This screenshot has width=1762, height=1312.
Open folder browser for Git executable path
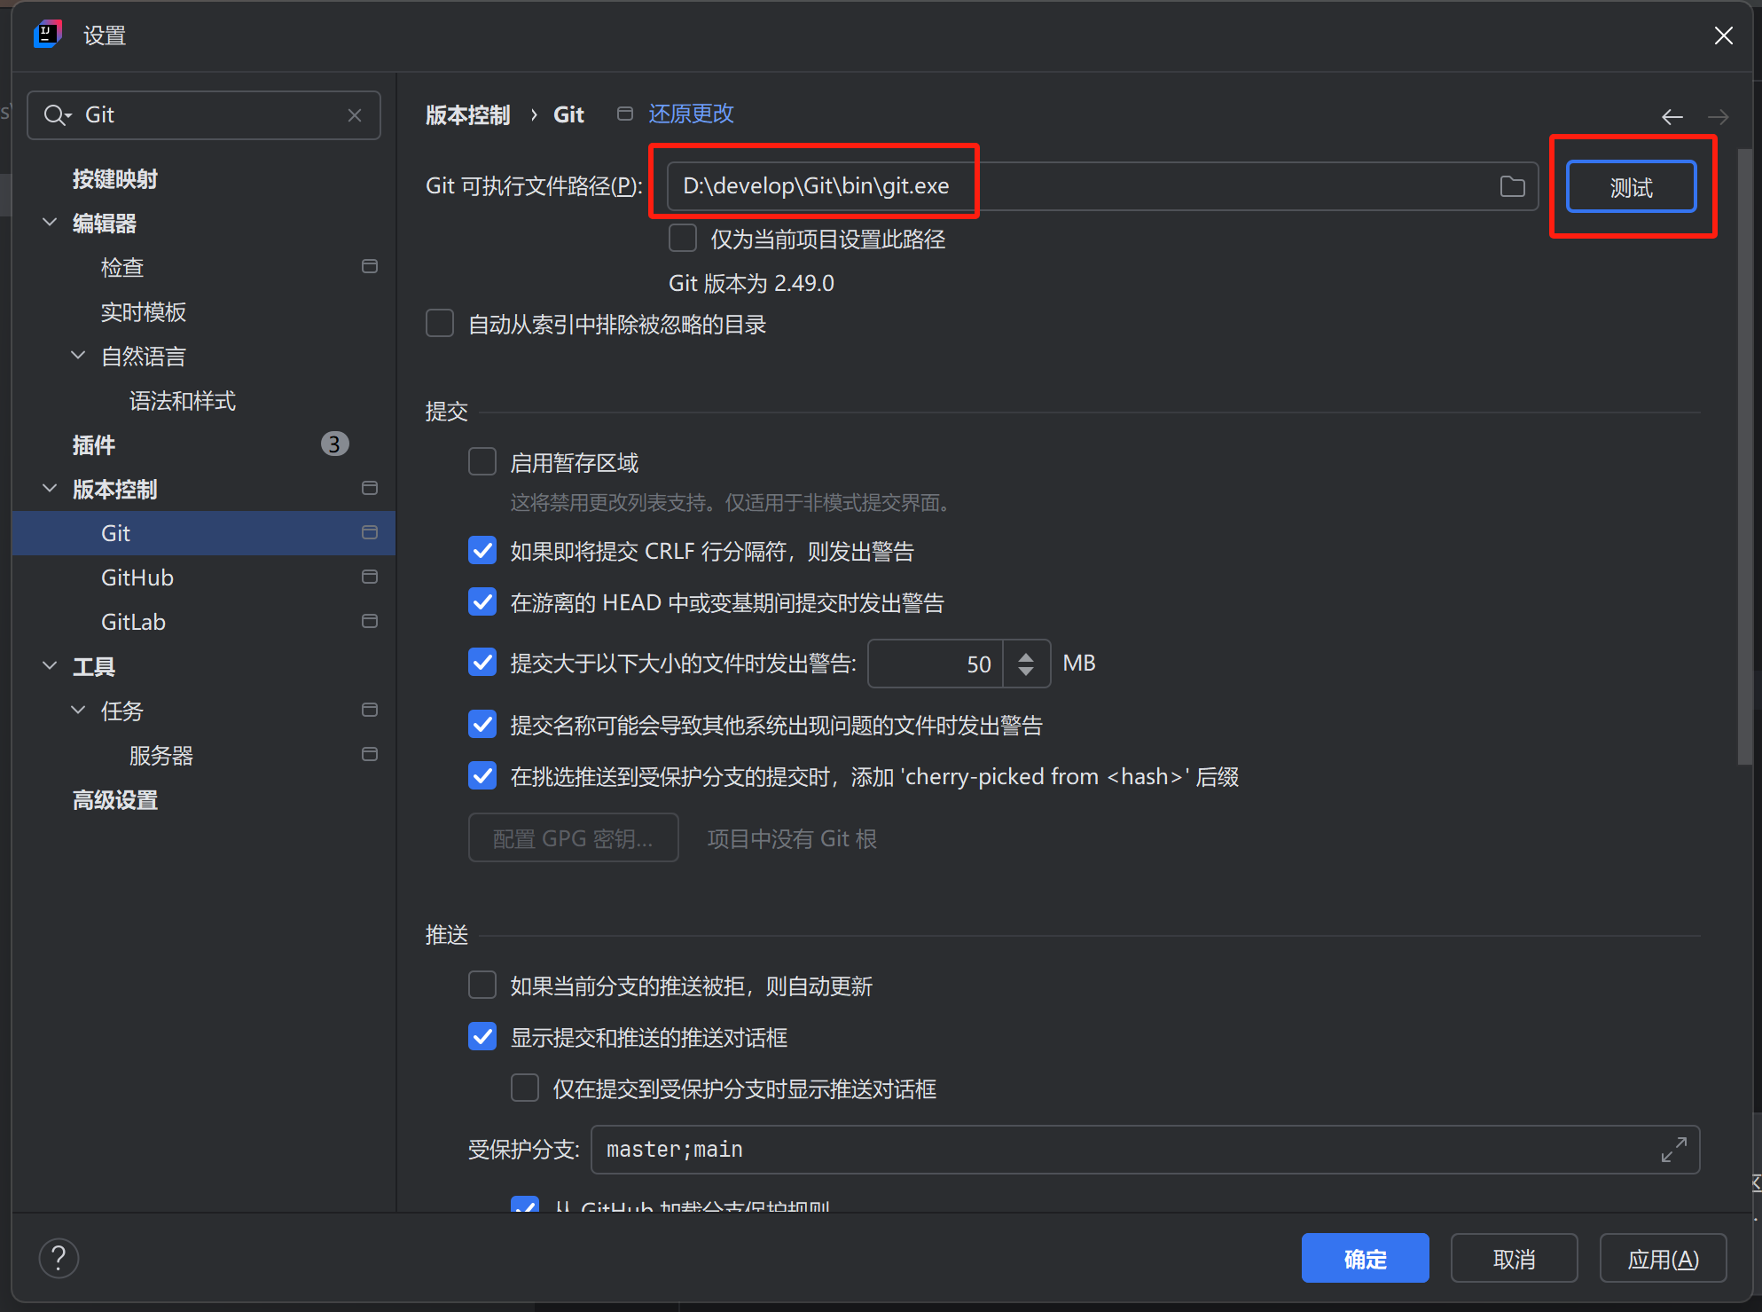click(x=1513, y=186)
